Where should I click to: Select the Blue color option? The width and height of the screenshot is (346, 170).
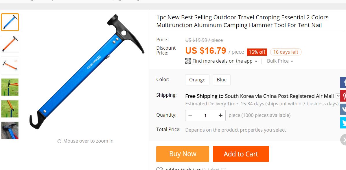222,80
